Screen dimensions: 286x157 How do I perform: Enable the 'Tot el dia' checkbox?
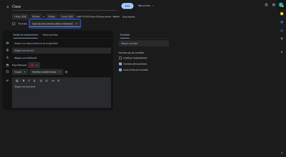tap(14, 24)
